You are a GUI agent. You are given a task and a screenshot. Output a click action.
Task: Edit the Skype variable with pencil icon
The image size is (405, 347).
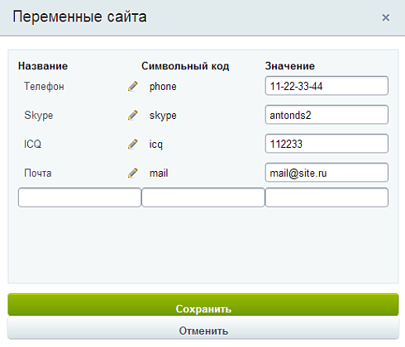tap(133, 115)
